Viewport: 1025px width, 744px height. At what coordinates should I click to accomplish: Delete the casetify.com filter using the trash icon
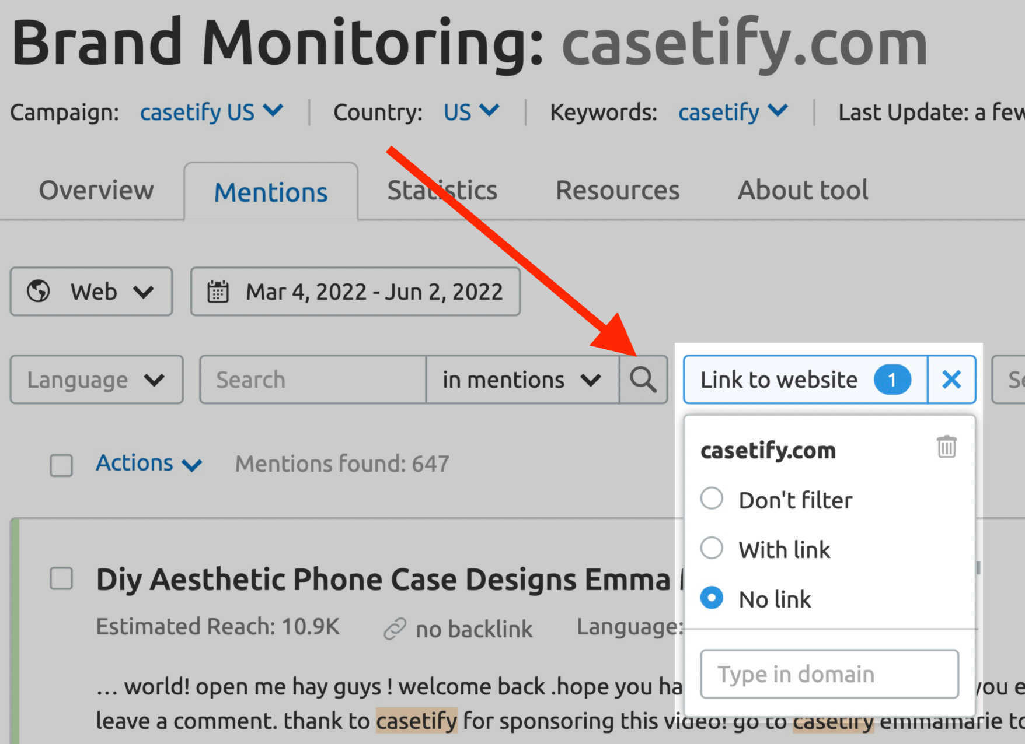[946, 448]
